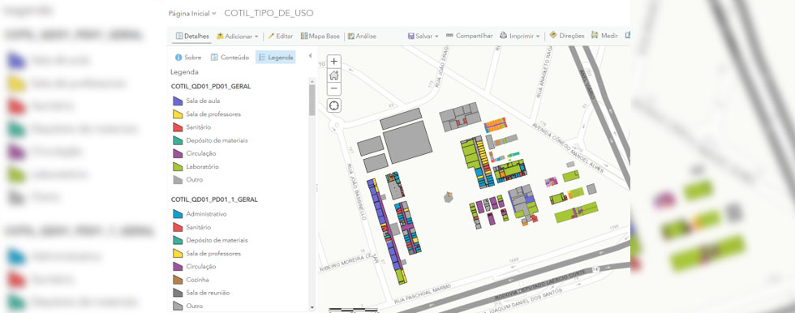Click the Sala de reunião legend label

208,293
